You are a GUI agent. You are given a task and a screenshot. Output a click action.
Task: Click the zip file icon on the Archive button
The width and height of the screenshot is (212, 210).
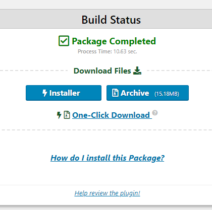click(x=115, y=93)
